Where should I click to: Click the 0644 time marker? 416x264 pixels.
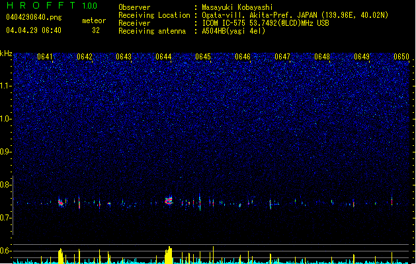(163, 57)
